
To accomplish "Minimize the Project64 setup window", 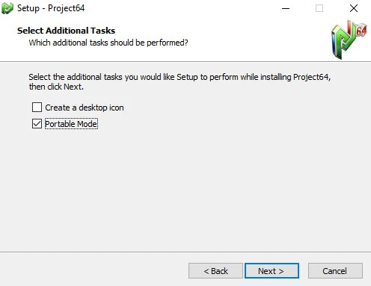I will click(286, 8).
